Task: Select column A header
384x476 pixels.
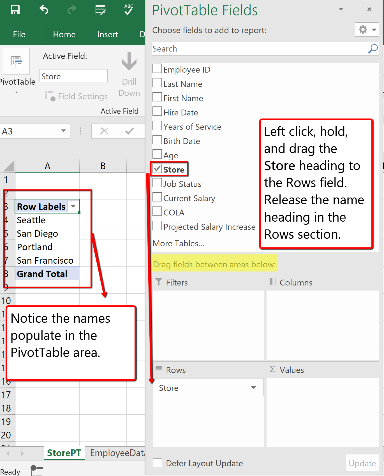Action: point(47,166)
